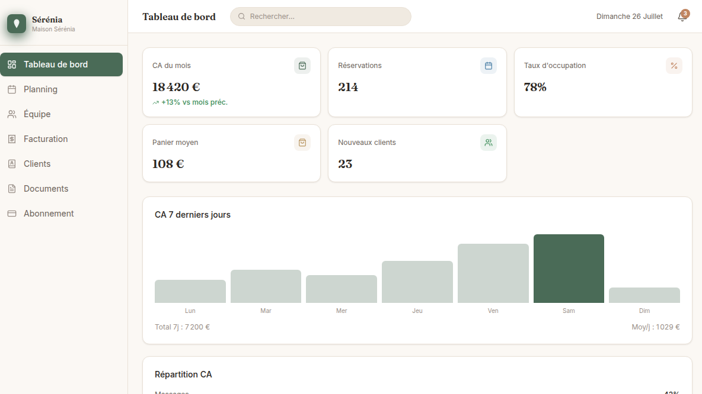This screenshot has width=702, height=394.
Task: Click the Réservations calendar icon
Action: (x=489, y=66)
